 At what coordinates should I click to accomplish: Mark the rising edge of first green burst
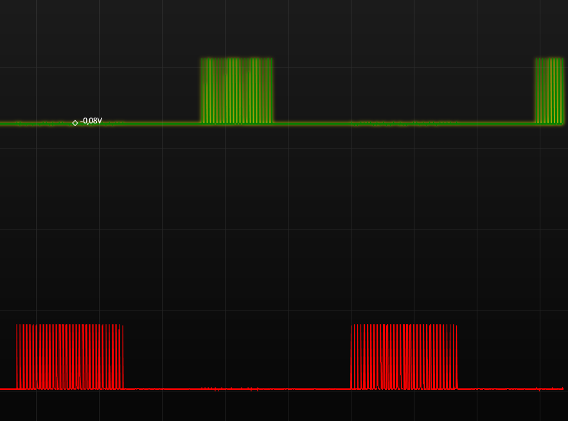click(x=202, y=91)
